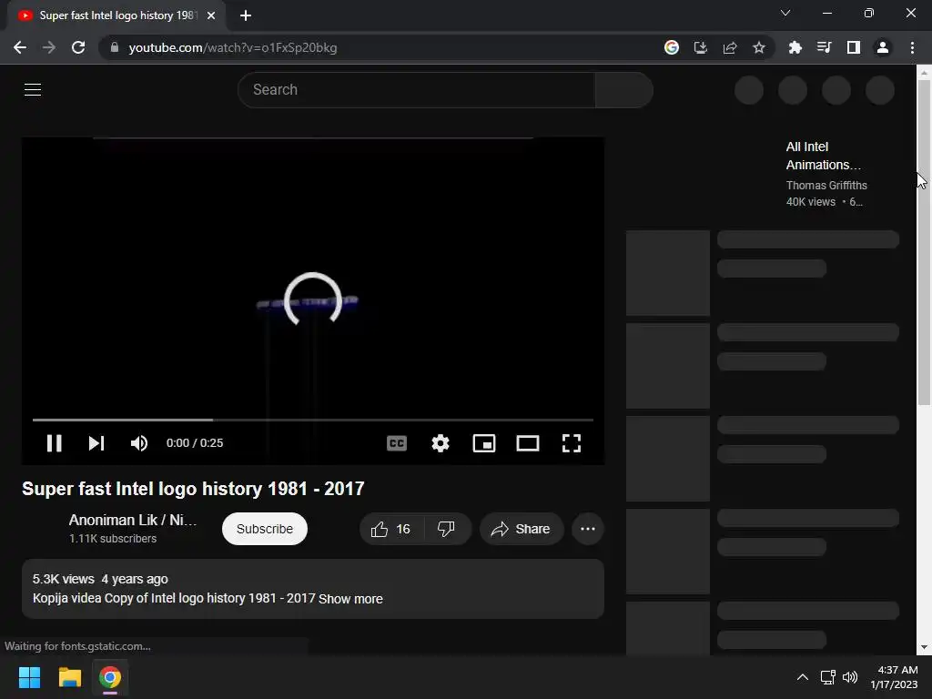Enter fullscreen mode
This screenshot has height=699, width=932.
(x=572, y=443)
